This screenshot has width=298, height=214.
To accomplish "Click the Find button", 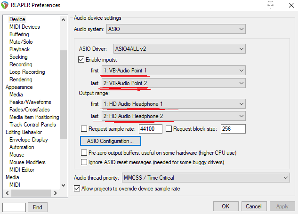I will pos(38,207).
